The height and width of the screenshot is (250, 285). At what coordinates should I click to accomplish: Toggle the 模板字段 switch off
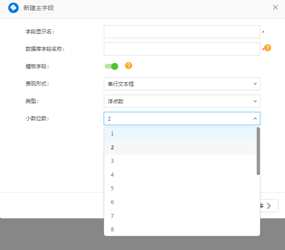tap(111, 66)
